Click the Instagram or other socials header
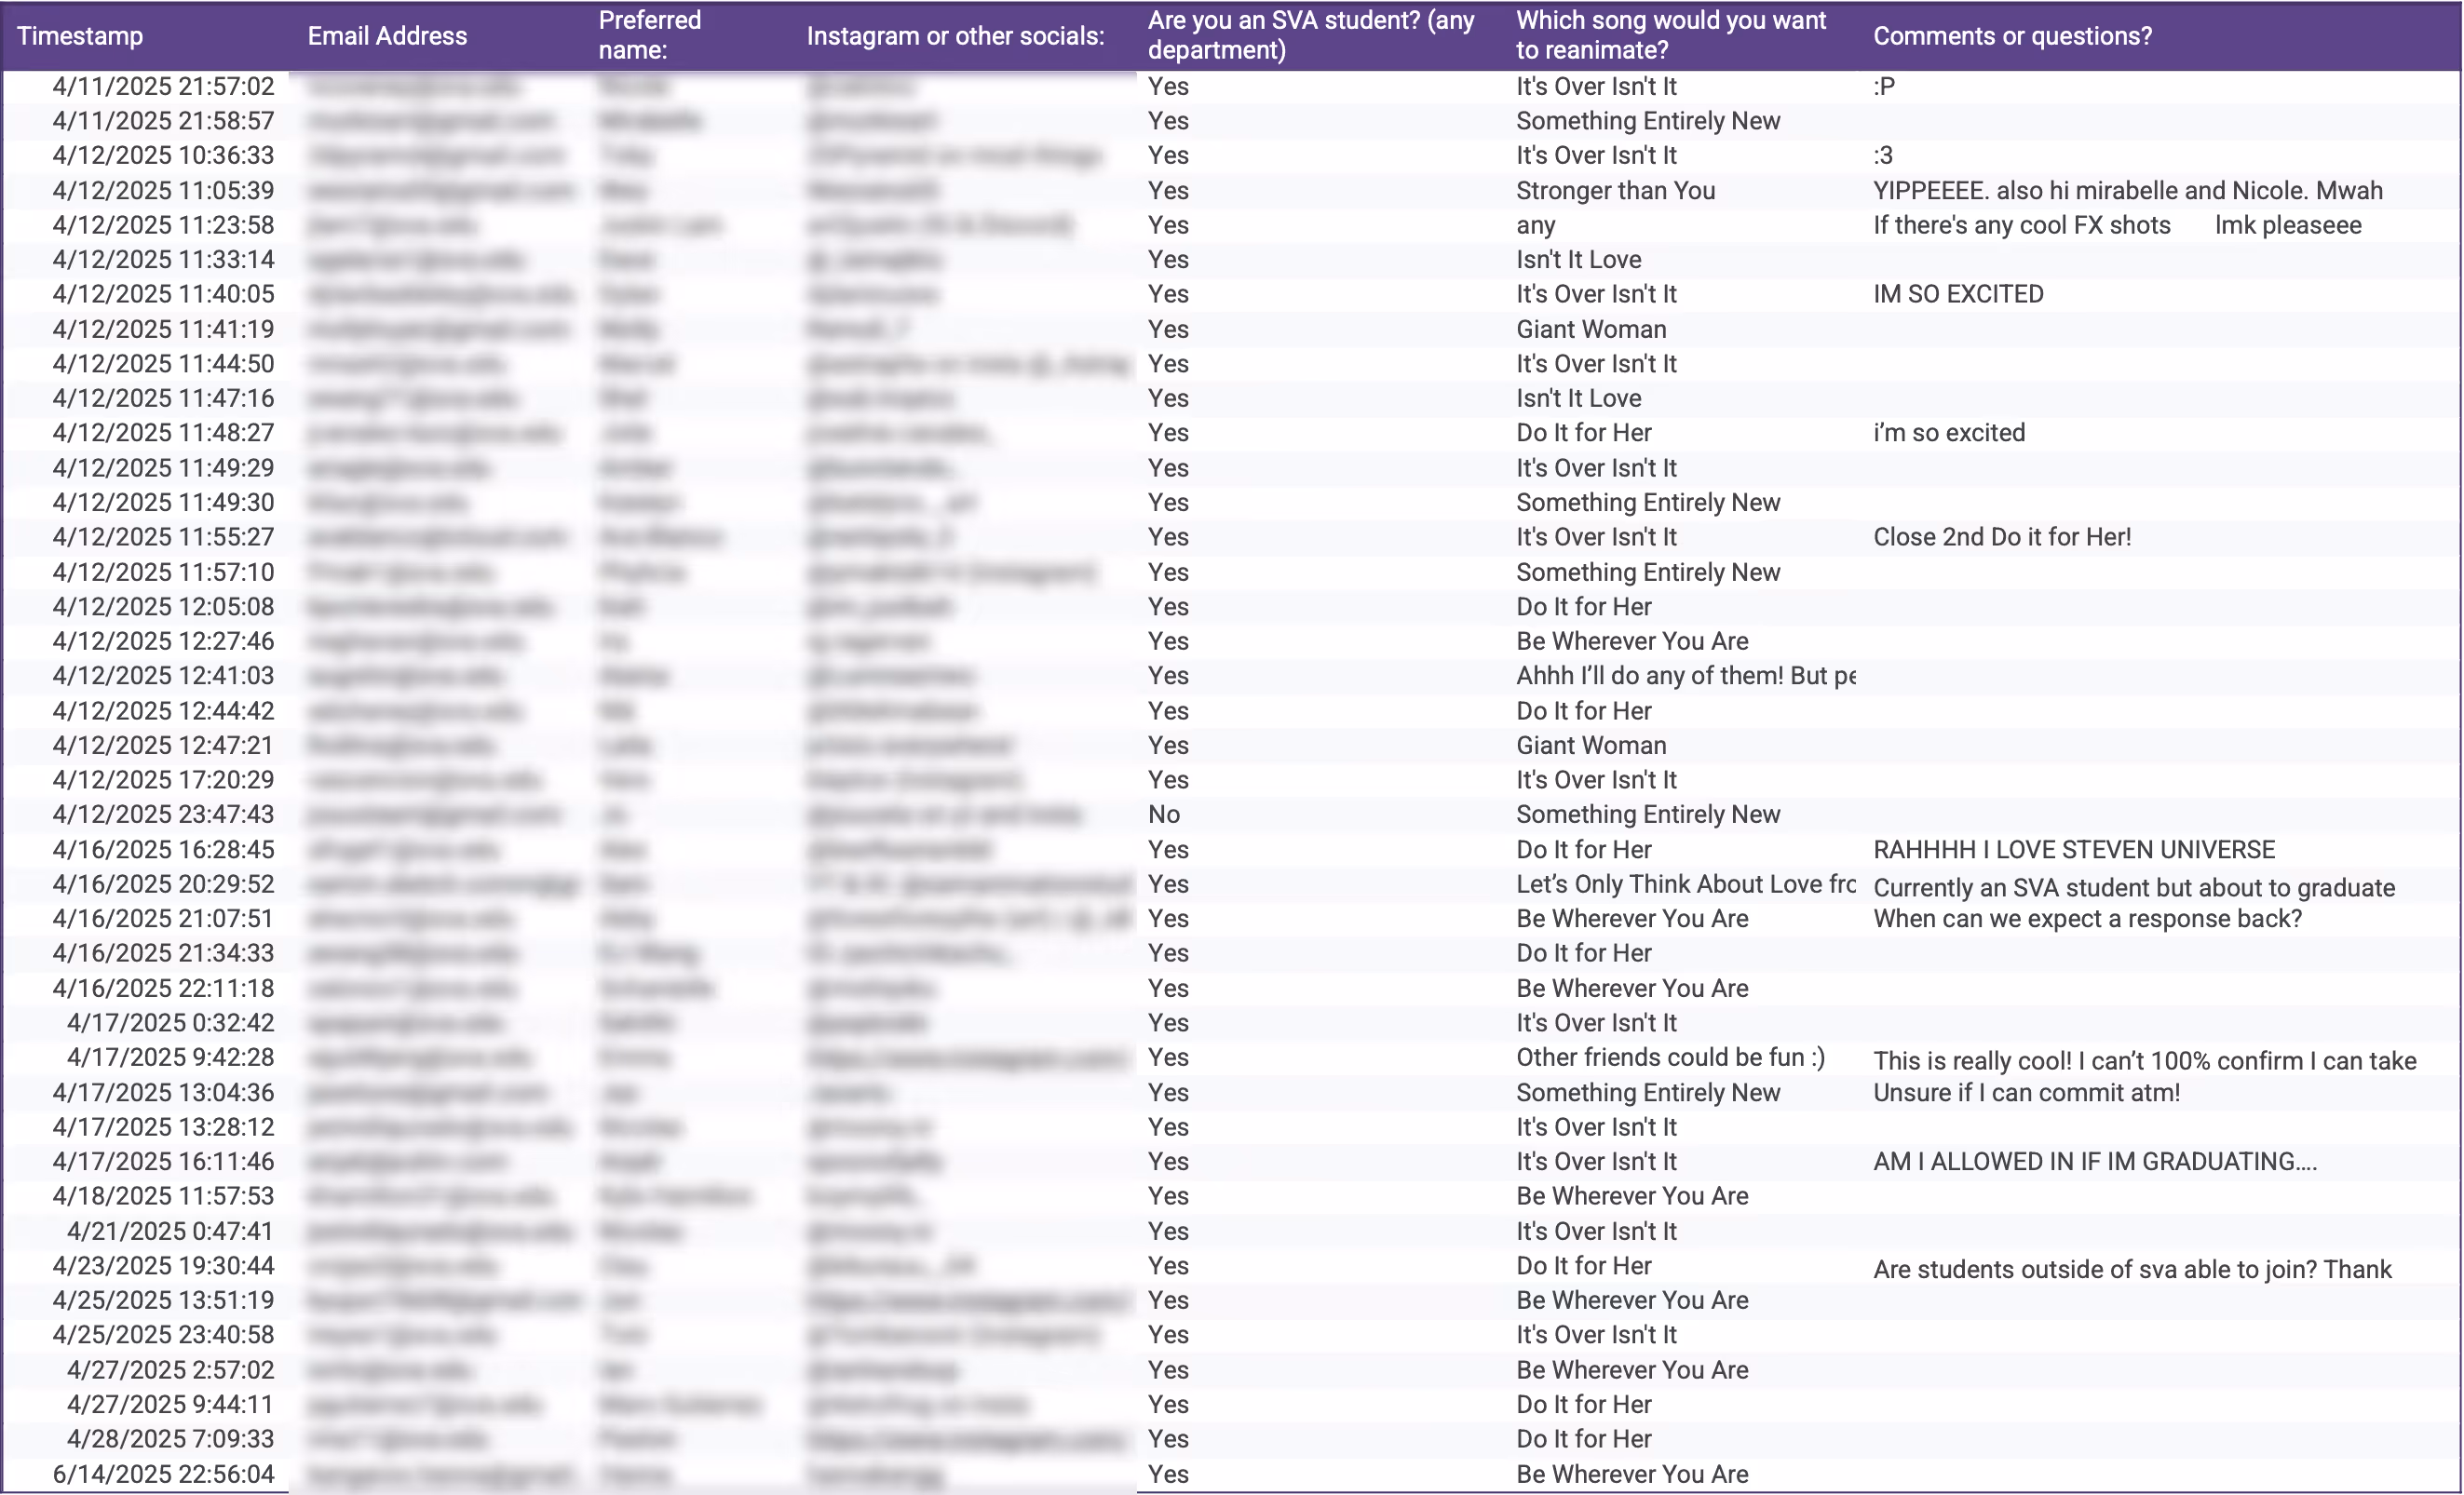The height and width of the screenshot is (1495, 2464). 955,36
